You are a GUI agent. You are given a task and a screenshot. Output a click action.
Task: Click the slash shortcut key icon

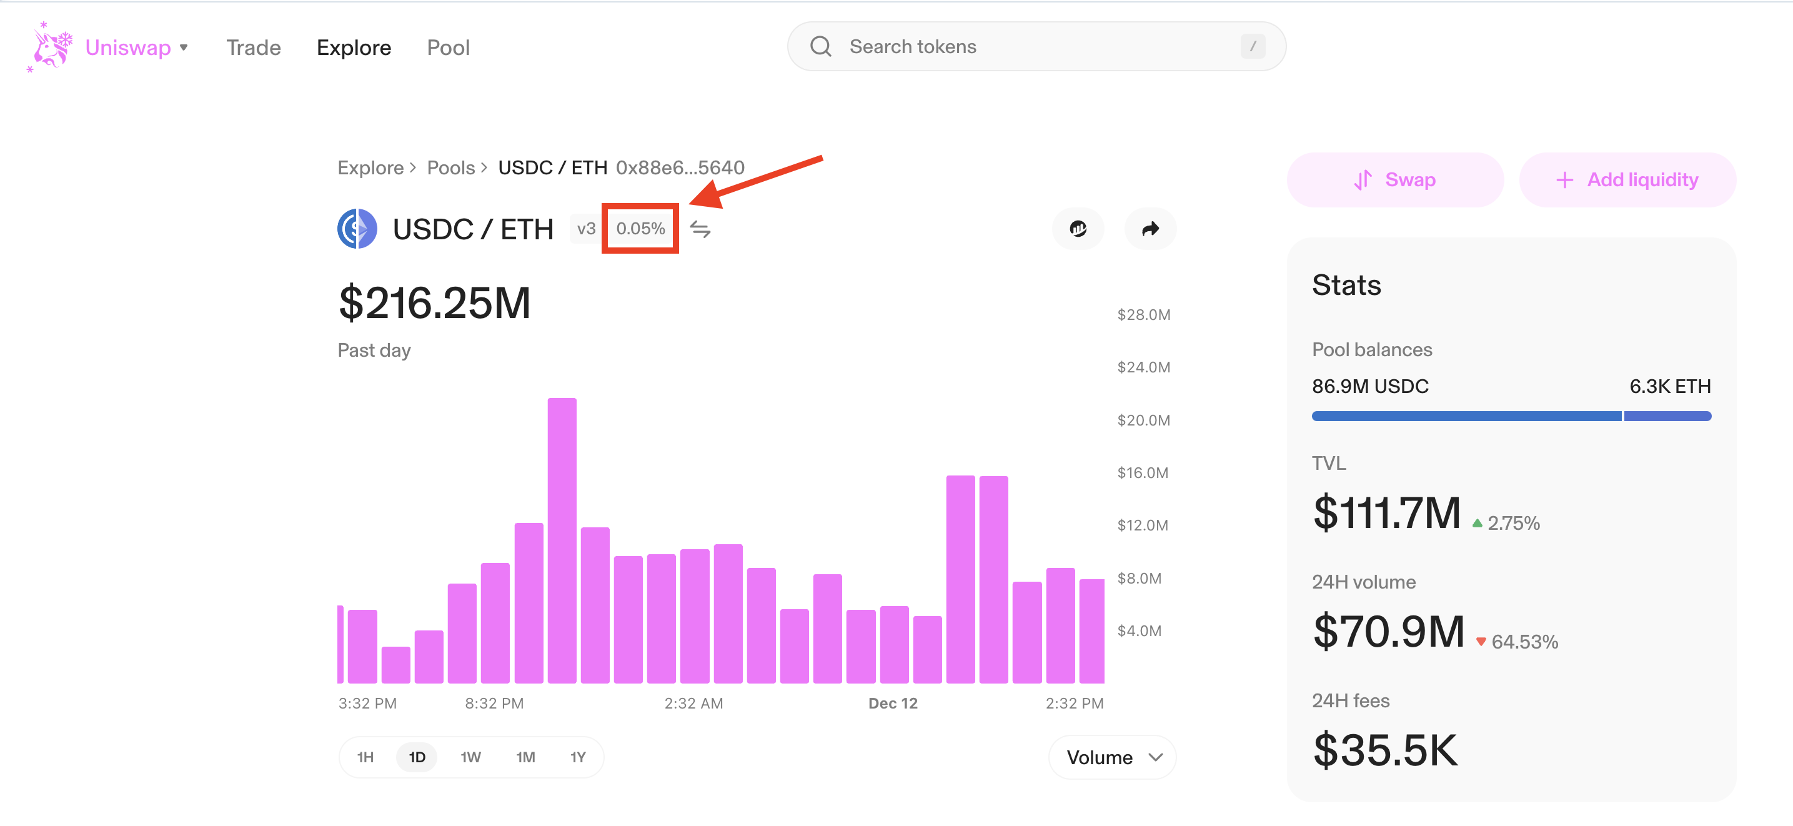click(1252, 47)
